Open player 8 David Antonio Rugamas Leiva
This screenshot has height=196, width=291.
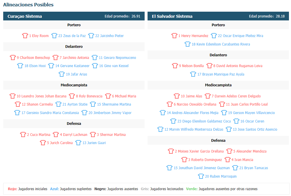click(238, 66)
